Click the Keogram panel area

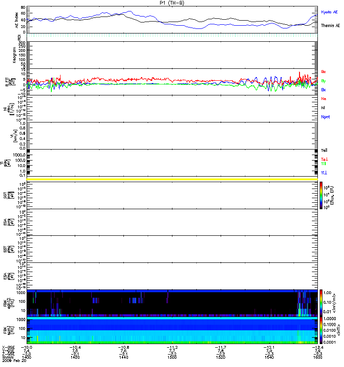point(172,55)
